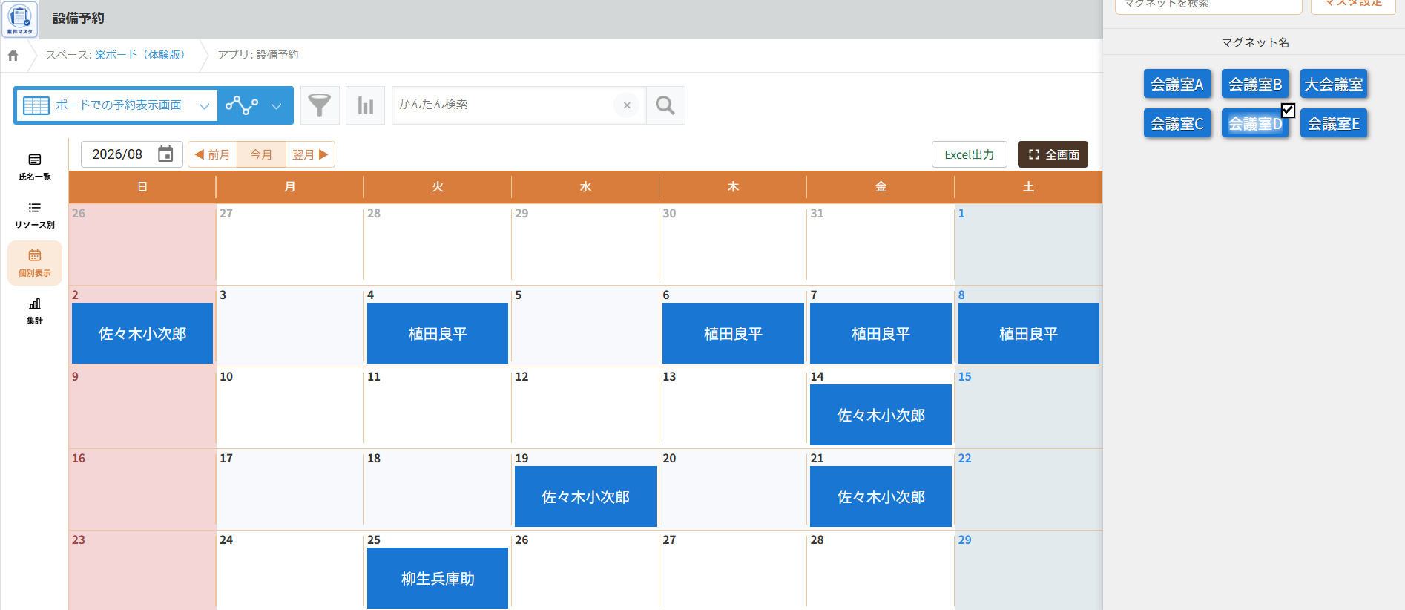The width and height of the screenshot is (1405, 610).
Task: Open 佐々木小次郎 booking on the 14th
Action: click(x=881, y=415)
